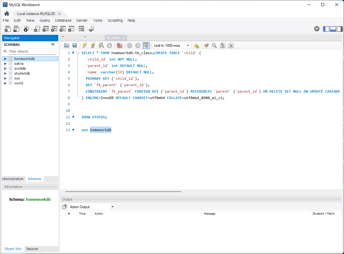Select the Local instance MySQL80 connection tab
The height and width of the screenshot is (254, 344).
click(x=36, y=14)
